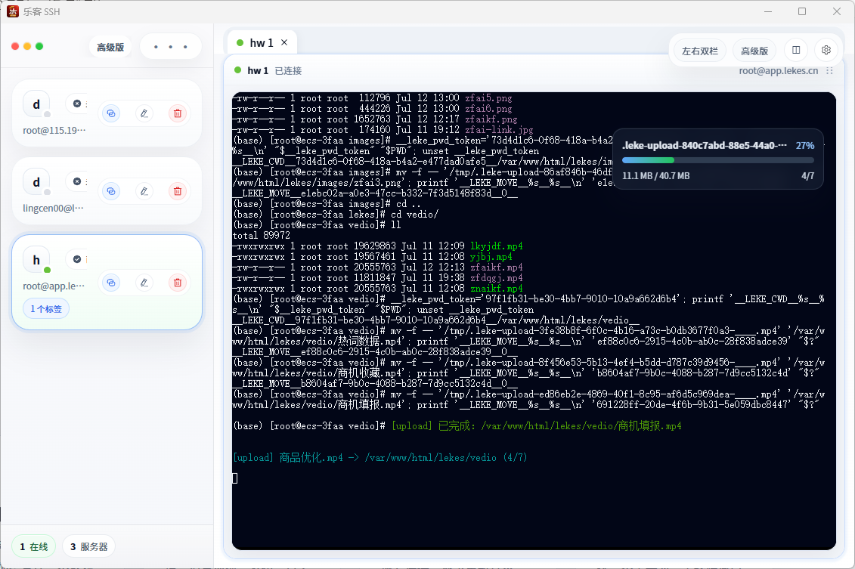
Task: Click zfaikf.mp4 in the terminal listing
Action: coord(496,267)
